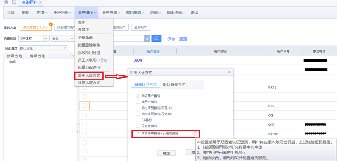Select the 全部 group tree node
Image resolution: width=337 pixels, height=161 pixels.
point(12,62)
